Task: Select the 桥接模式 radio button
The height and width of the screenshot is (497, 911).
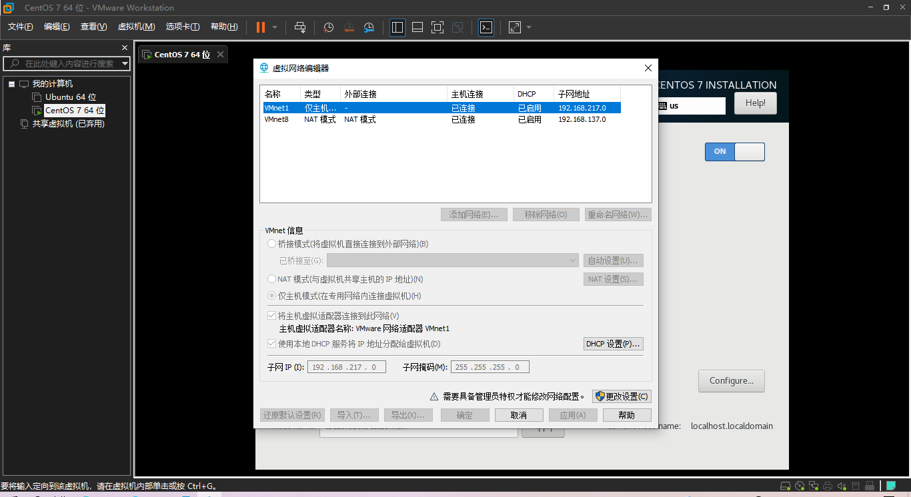Action: point(271,244)
